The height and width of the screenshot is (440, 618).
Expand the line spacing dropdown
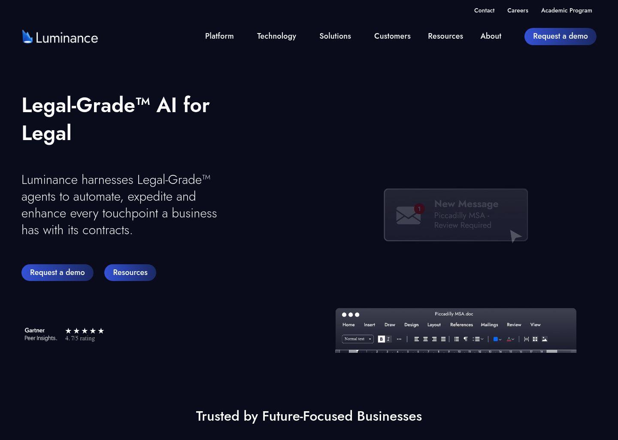[478, 339]
